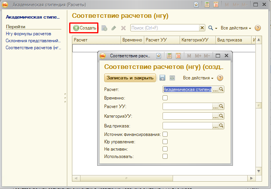Sort by the КатегорияУУ column header

(198, 40)
